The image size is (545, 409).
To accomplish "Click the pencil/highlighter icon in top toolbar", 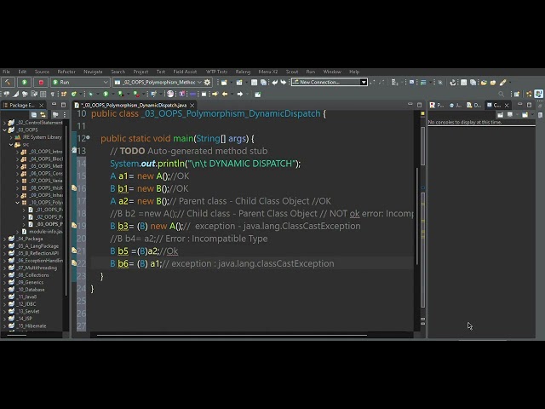I will click(x=502, y=83).
